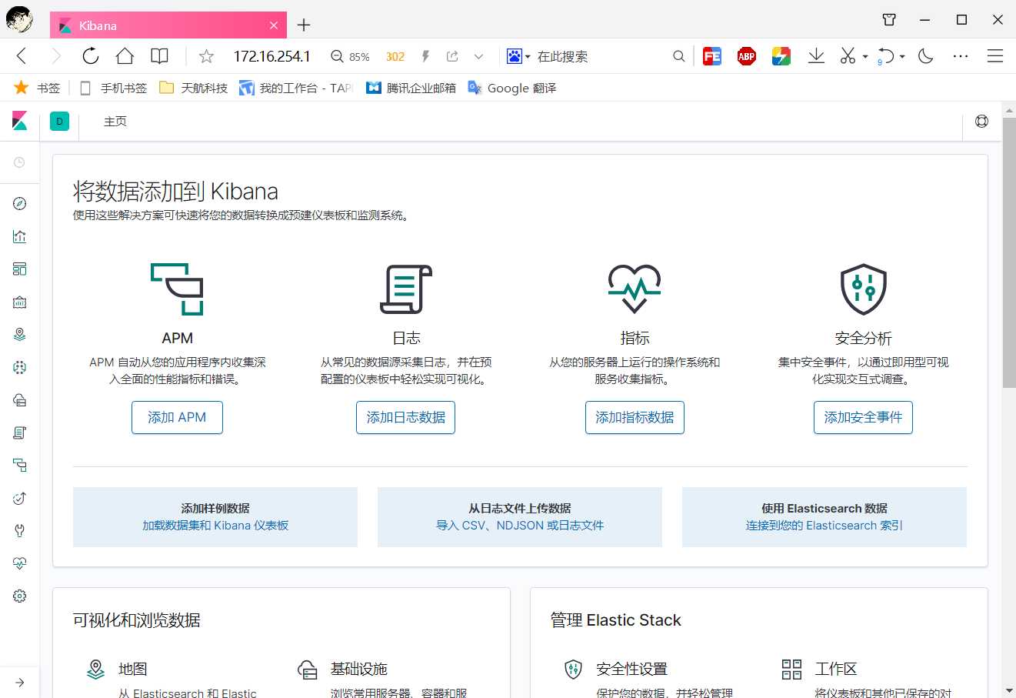Show recently viewed clock icon

point(20,162)
